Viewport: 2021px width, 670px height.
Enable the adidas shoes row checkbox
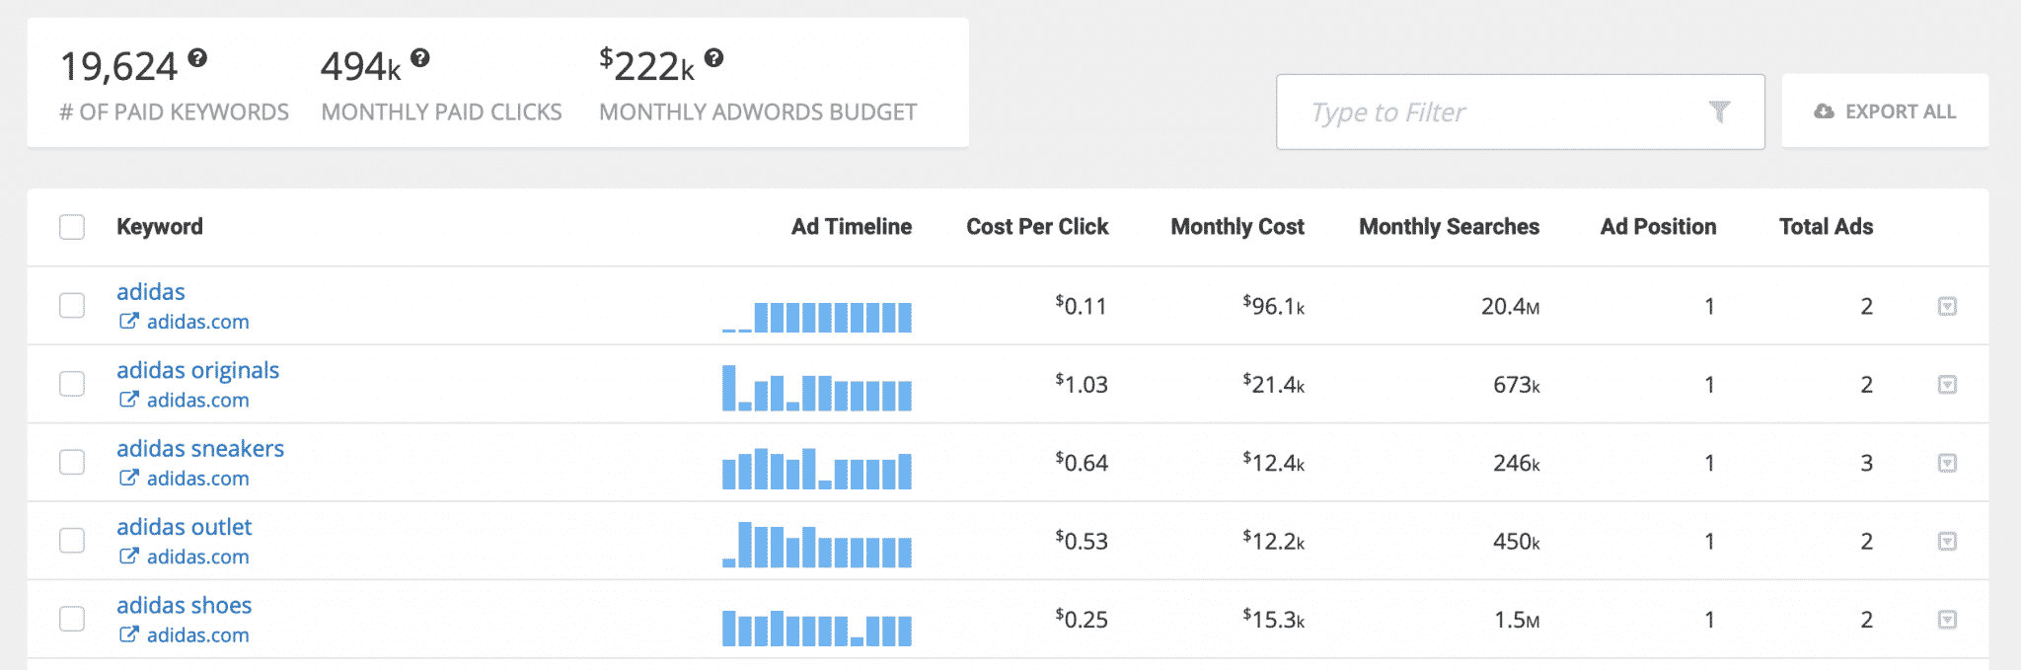72,619
